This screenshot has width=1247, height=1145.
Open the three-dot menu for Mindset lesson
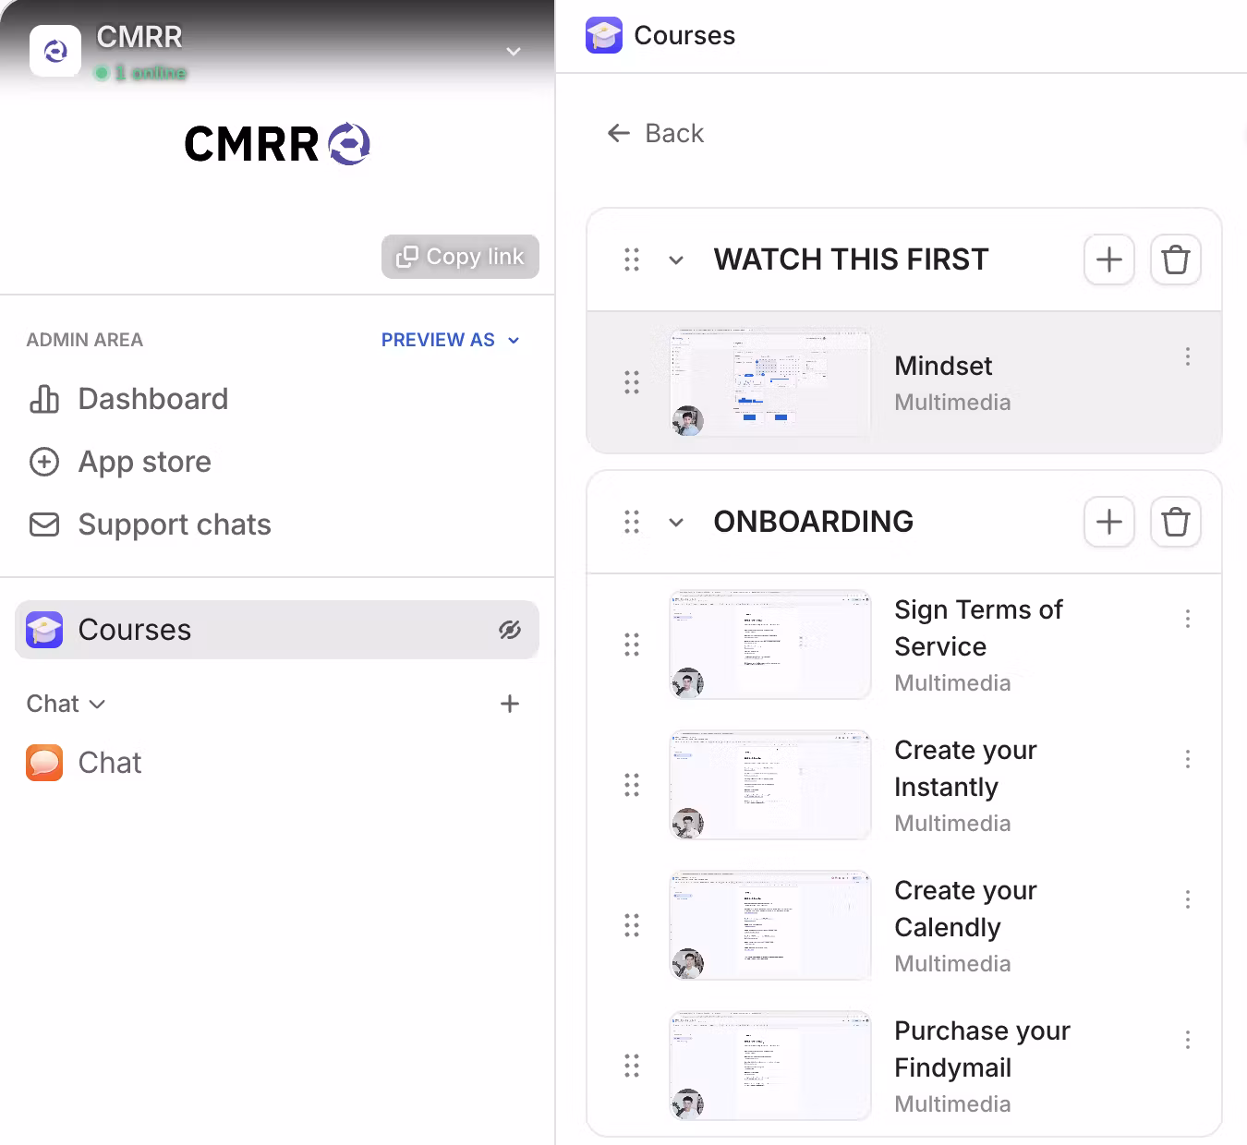coord(1187,357)
